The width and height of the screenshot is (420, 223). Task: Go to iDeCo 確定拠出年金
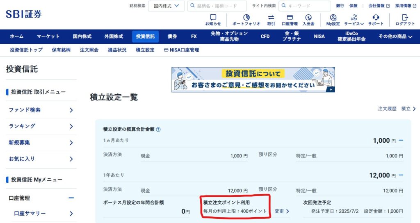tap(352, 36)
